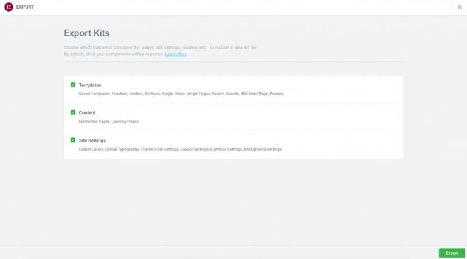This screenshot has height=259, width=467.
Task: Click the 'By default, all of your components' sentence
Action: [x=114, y=54]
